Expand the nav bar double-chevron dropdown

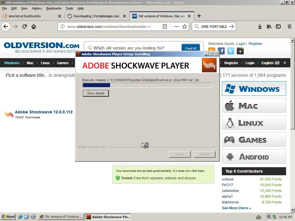[x=285, y=63]
